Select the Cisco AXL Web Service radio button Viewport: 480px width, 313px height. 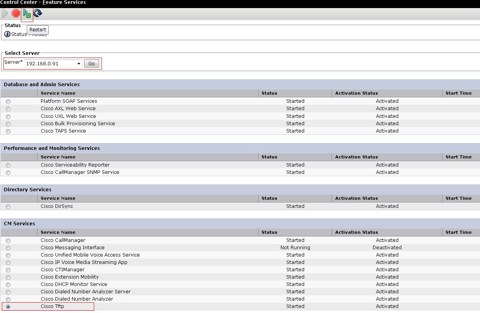click(8, 109)
